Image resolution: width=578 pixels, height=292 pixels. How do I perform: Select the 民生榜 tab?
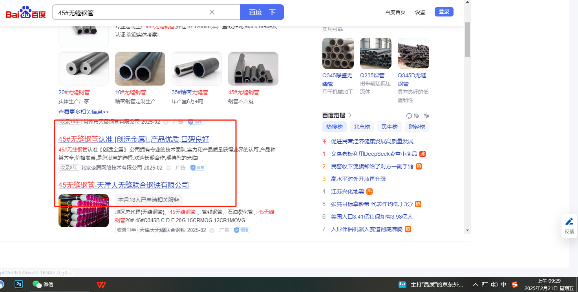(390, 127)
